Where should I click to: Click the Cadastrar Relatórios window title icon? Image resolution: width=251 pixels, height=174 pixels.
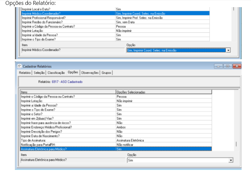[19, 66]
